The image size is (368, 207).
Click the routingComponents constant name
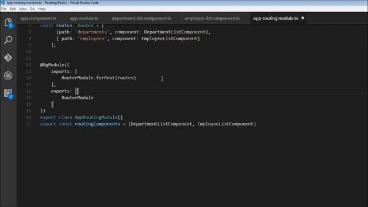(x=97, y=124)
